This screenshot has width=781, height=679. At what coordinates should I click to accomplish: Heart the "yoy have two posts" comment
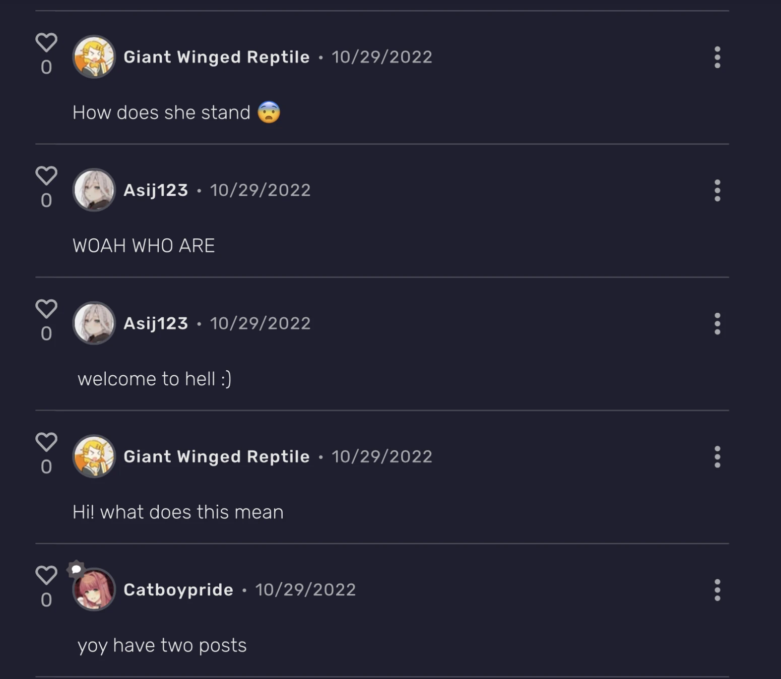tap(46, 575)
